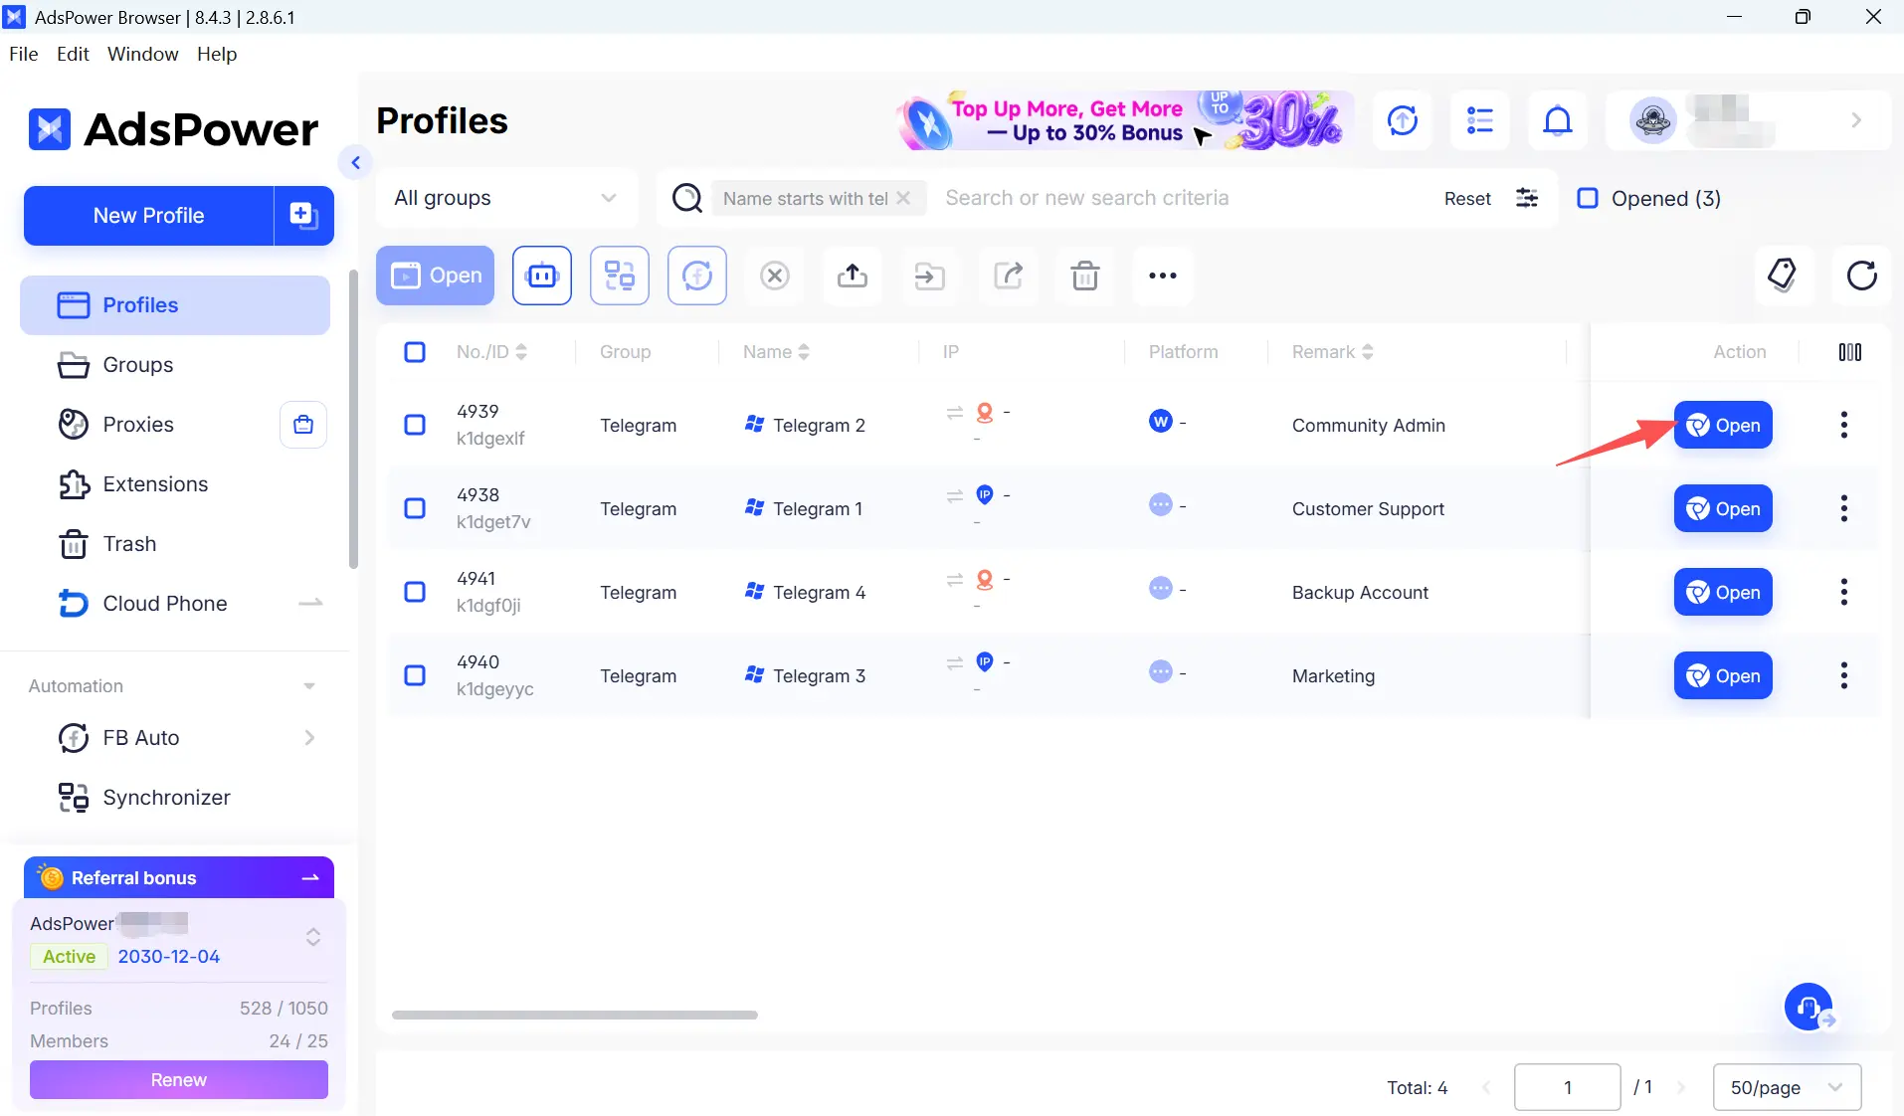Click the trash delete toolbar icon
Viewport: 1904px width, 1116px height.
pos(1085,276)
